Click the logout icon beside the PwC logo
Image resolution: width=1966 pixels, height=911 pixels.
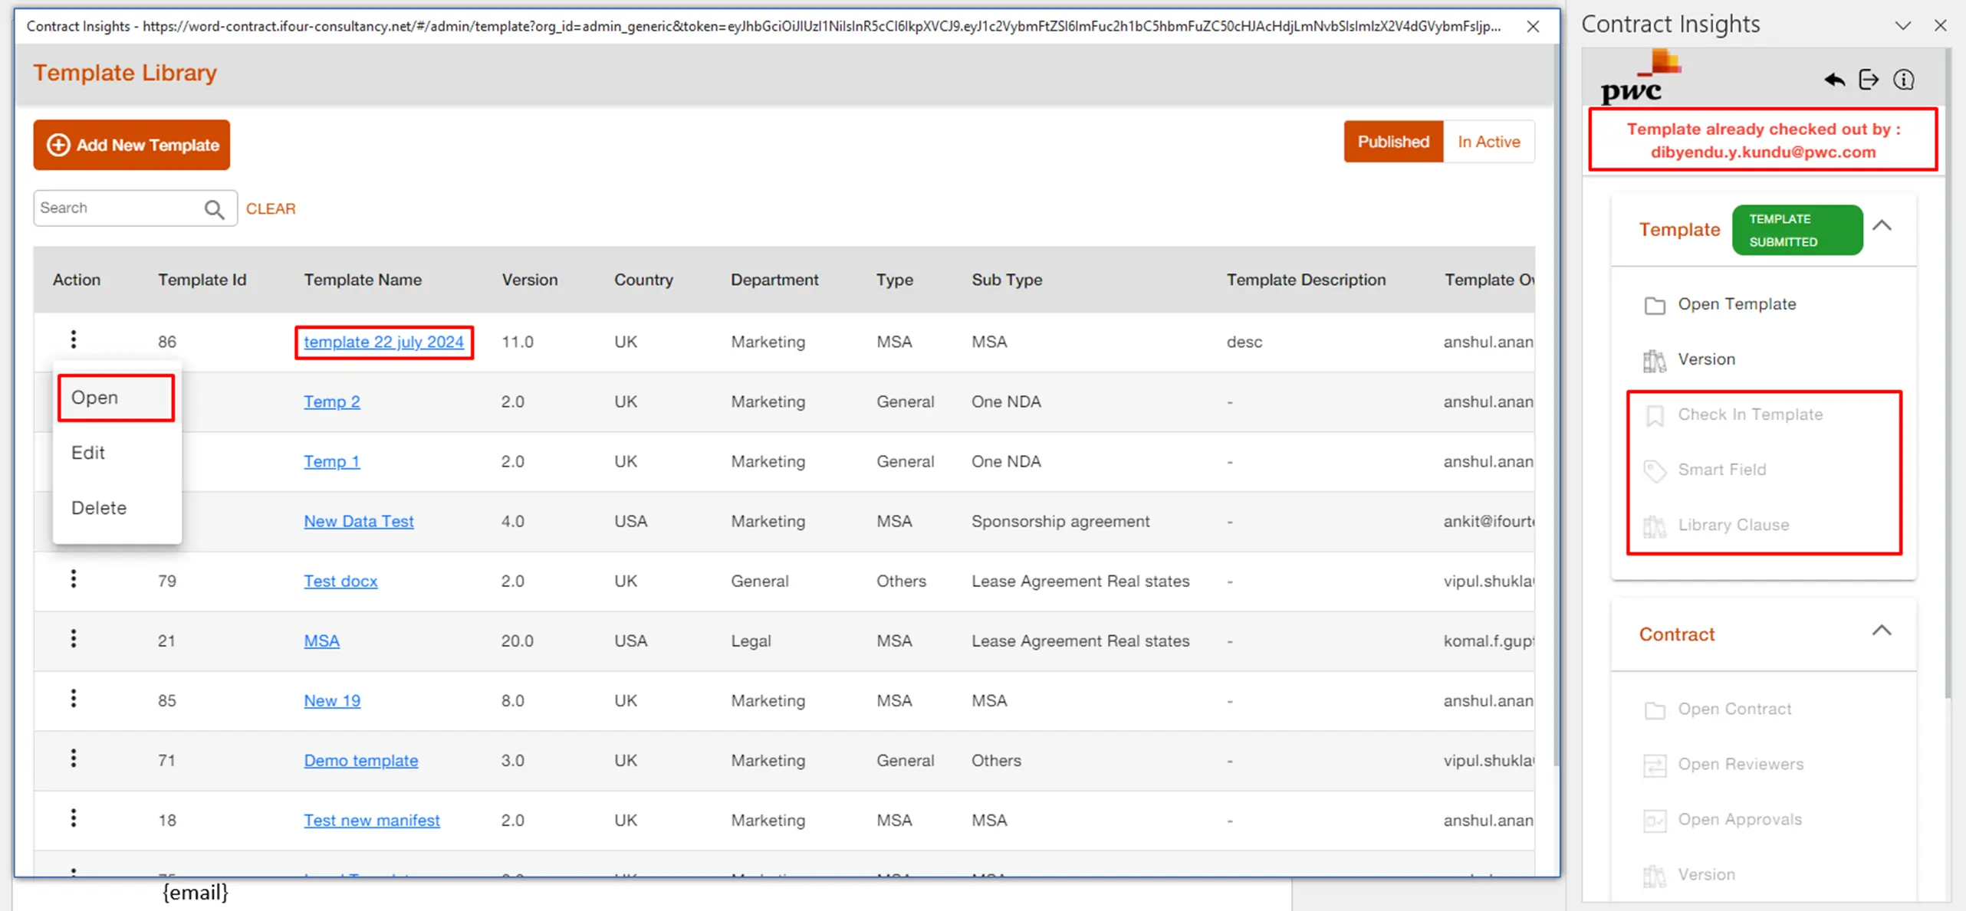tap(1869, 80)
